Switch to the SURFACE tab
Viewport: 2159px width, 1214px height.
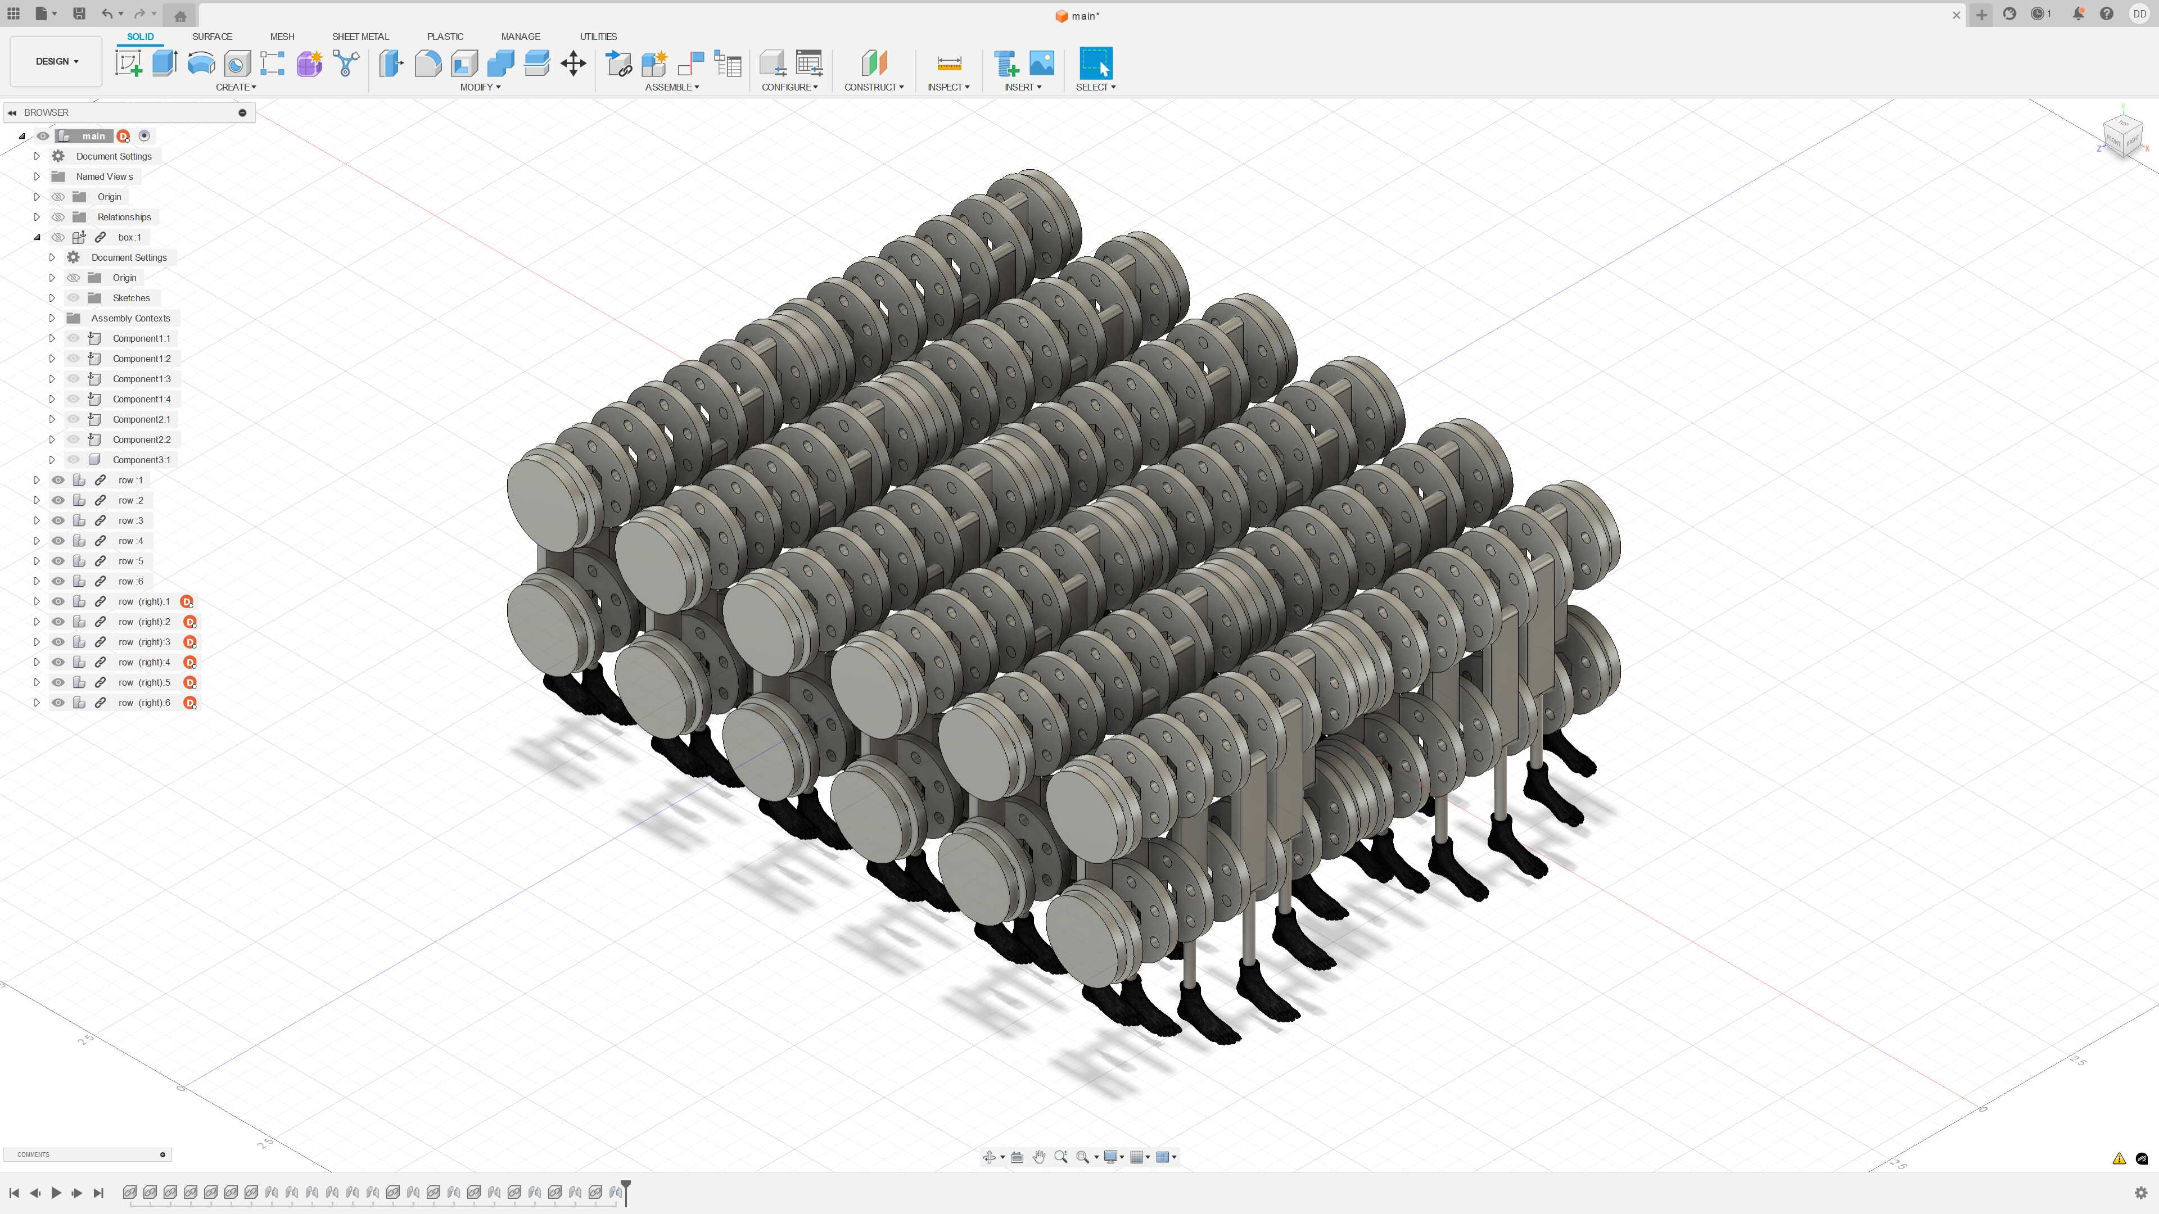point(211,36)
